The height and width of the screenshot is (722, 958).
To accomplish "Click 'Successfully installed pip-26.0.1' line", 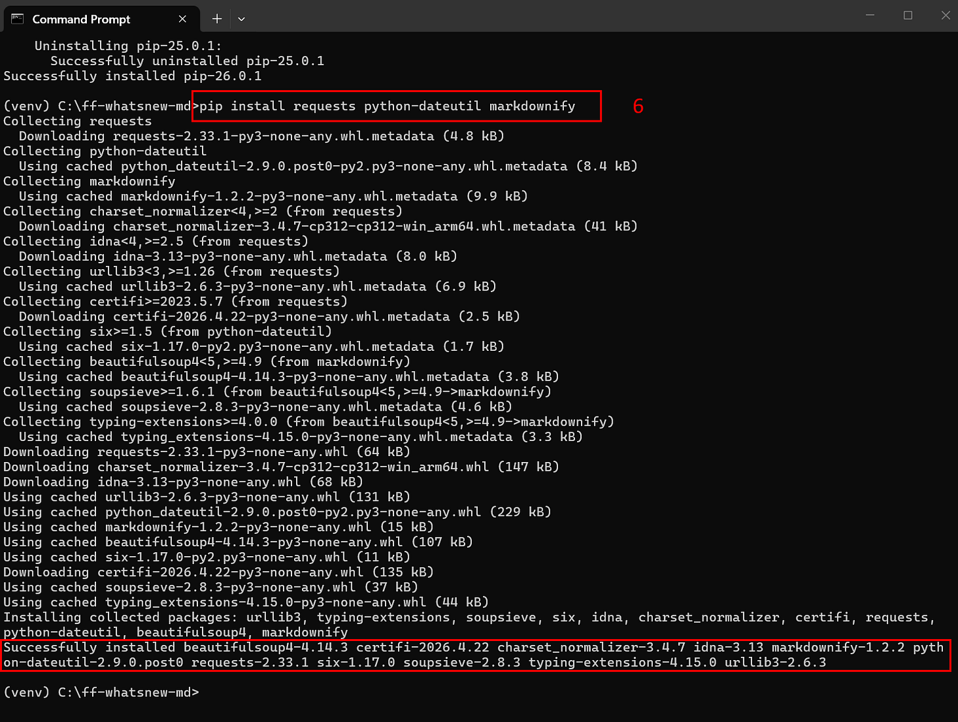I will 132,76.
